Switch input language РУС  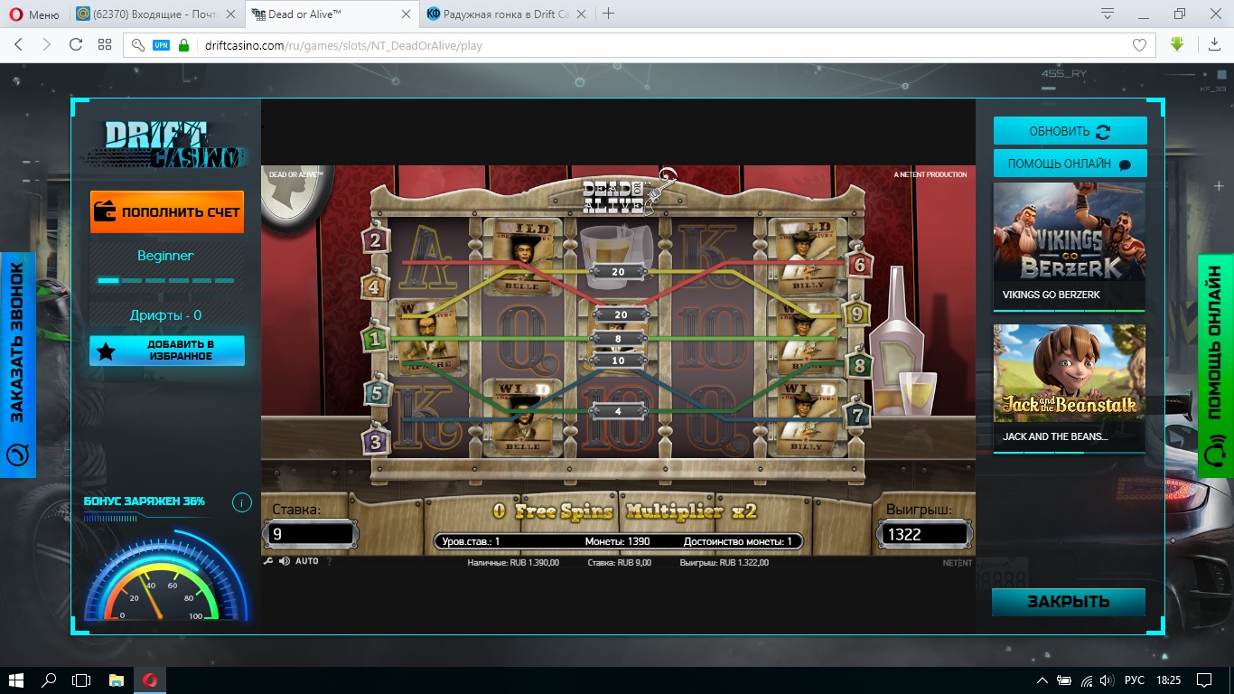pyautogui.click(x=1135, y=680)
